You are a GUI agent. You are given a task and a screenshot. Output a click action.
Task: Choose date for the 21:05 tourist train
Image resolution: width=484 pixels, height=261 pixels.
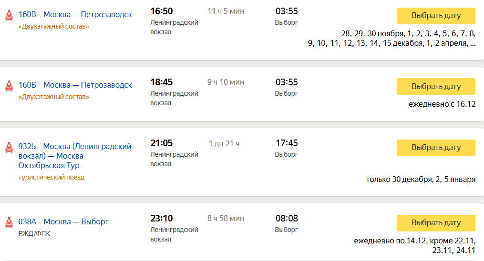tap(436, 148)
